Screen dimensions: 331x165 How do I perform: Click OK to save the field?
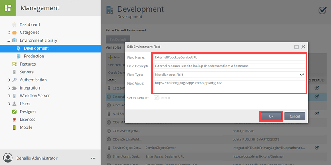(x=271, y=116)
